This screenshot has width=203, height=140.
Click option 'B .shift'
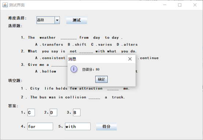pos(77,44)
